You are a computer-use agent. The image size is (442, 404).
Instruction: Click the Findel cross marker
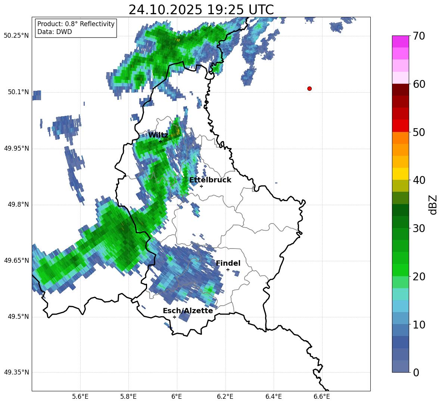[228, 270]
